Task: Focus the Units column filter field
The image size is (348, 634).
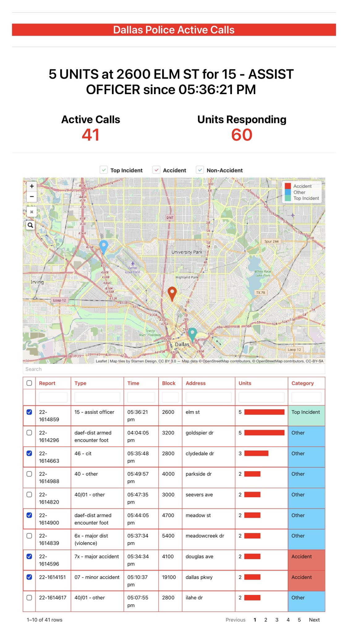Action: [261, 397]
